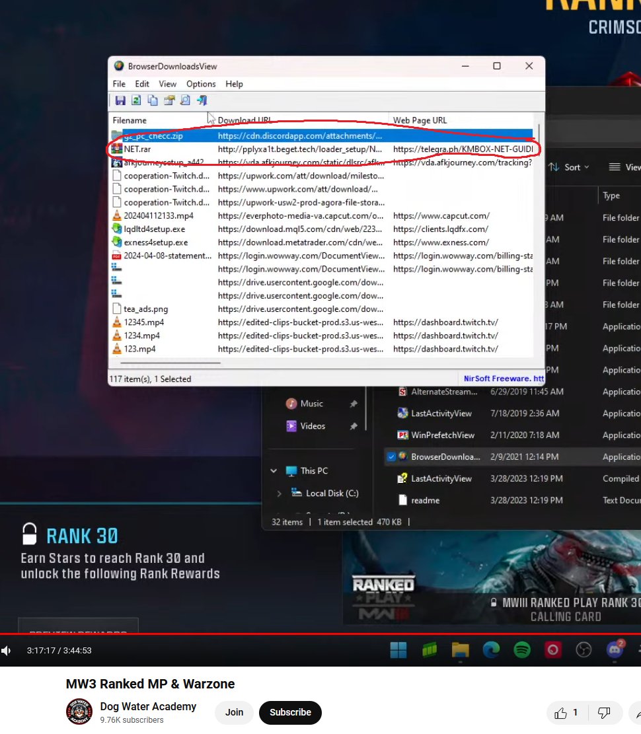Click the telegra.ph KMBOX-NET-GUIDE web page URL
The image size is (641, 734).
[x=463, y=149]
